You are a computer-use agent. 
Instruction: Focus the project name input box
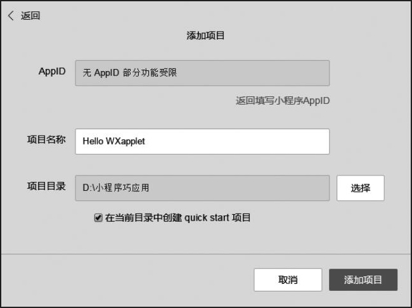coord(202,142)
